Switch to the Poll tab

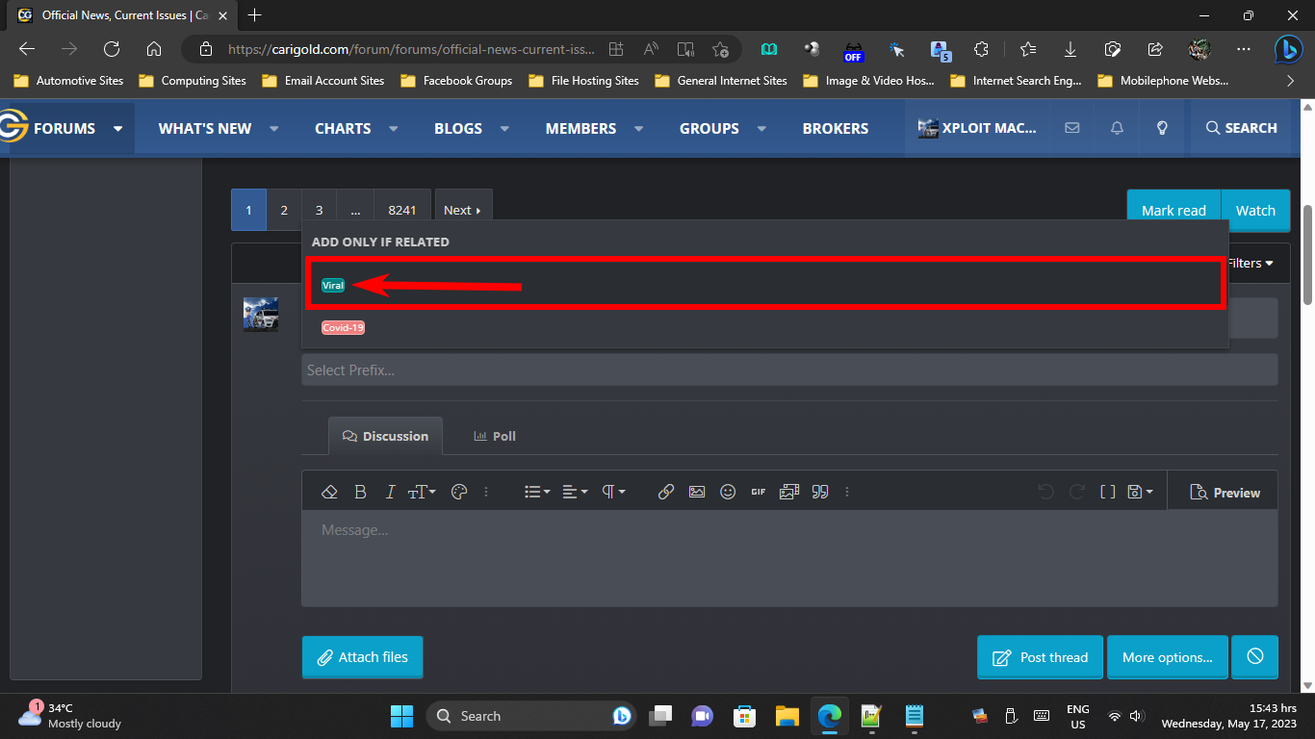495,436
